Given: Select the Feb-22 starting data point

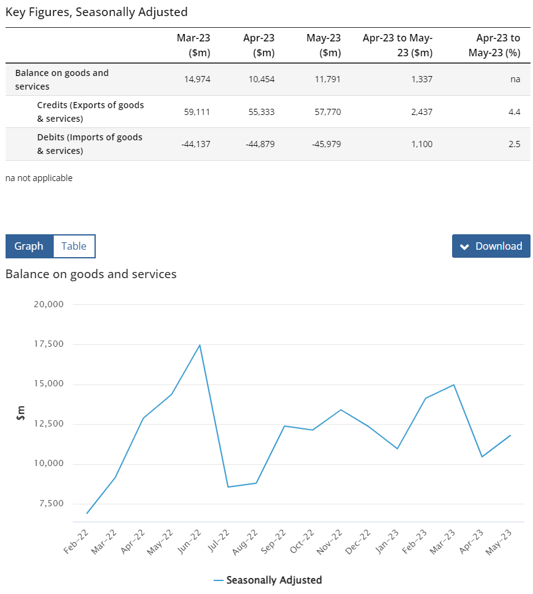Looking at the screenshot, I should pyautogui.click(x=87, y=513).
